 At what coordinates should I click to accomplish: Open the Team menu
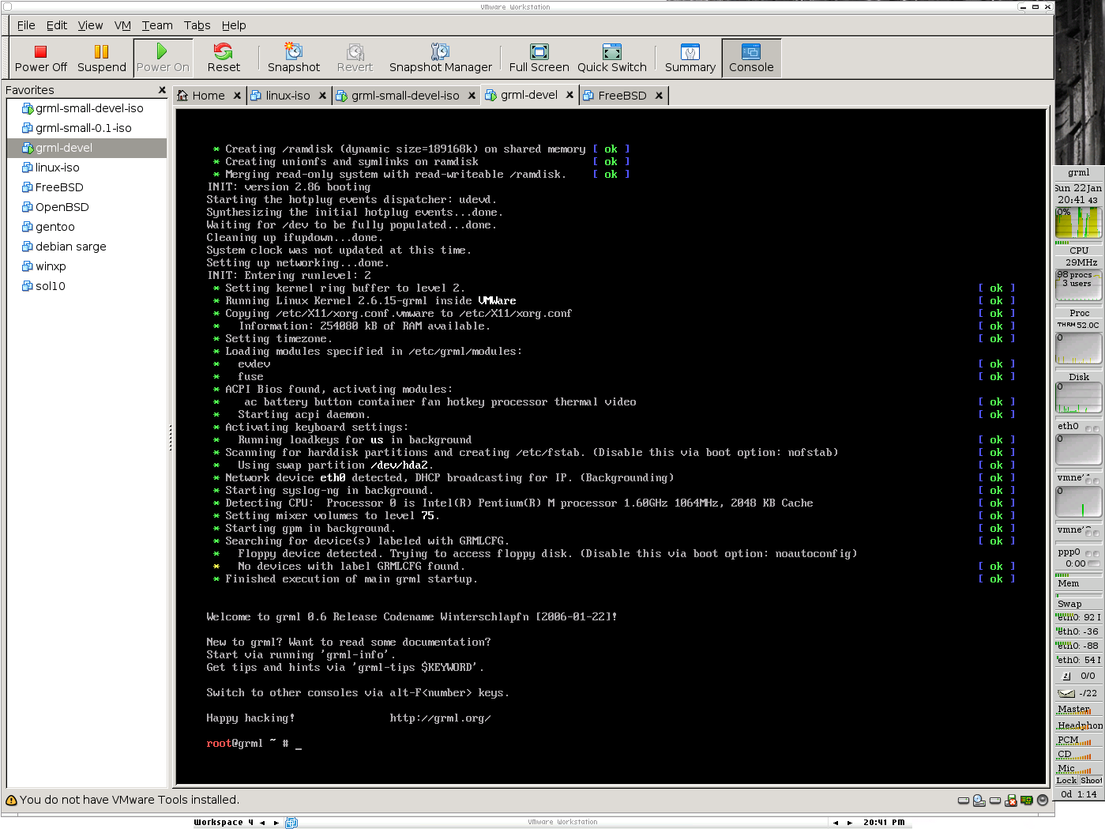[157, 25]
